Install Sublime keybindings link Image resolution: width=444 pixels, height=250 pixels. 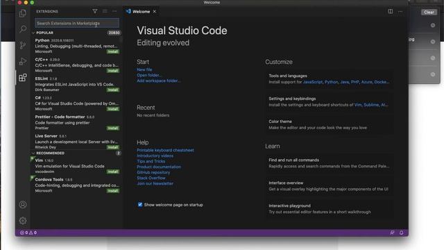pos(371,105)
